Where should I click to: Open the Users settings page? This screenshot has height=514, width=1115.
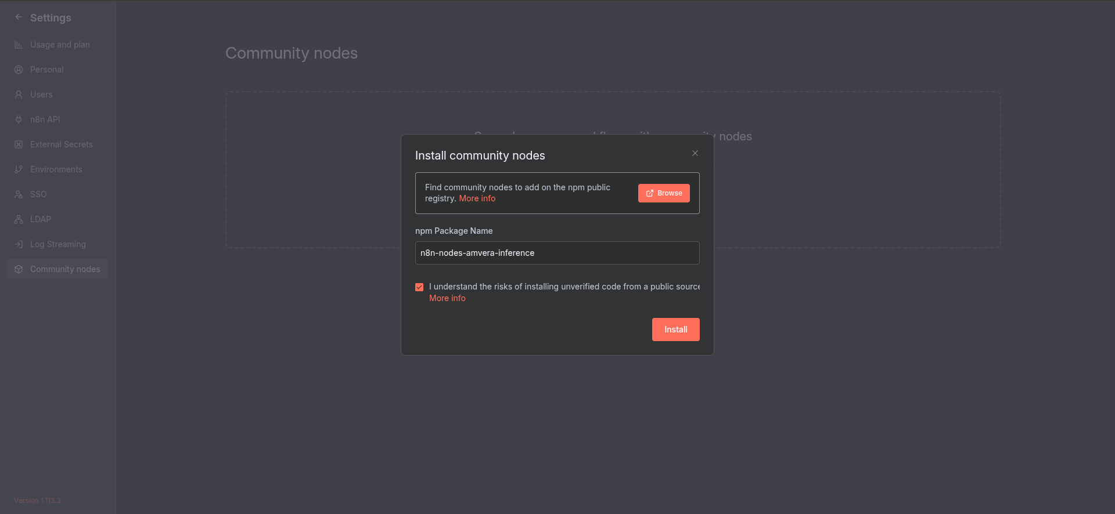[x=41, y=95]
